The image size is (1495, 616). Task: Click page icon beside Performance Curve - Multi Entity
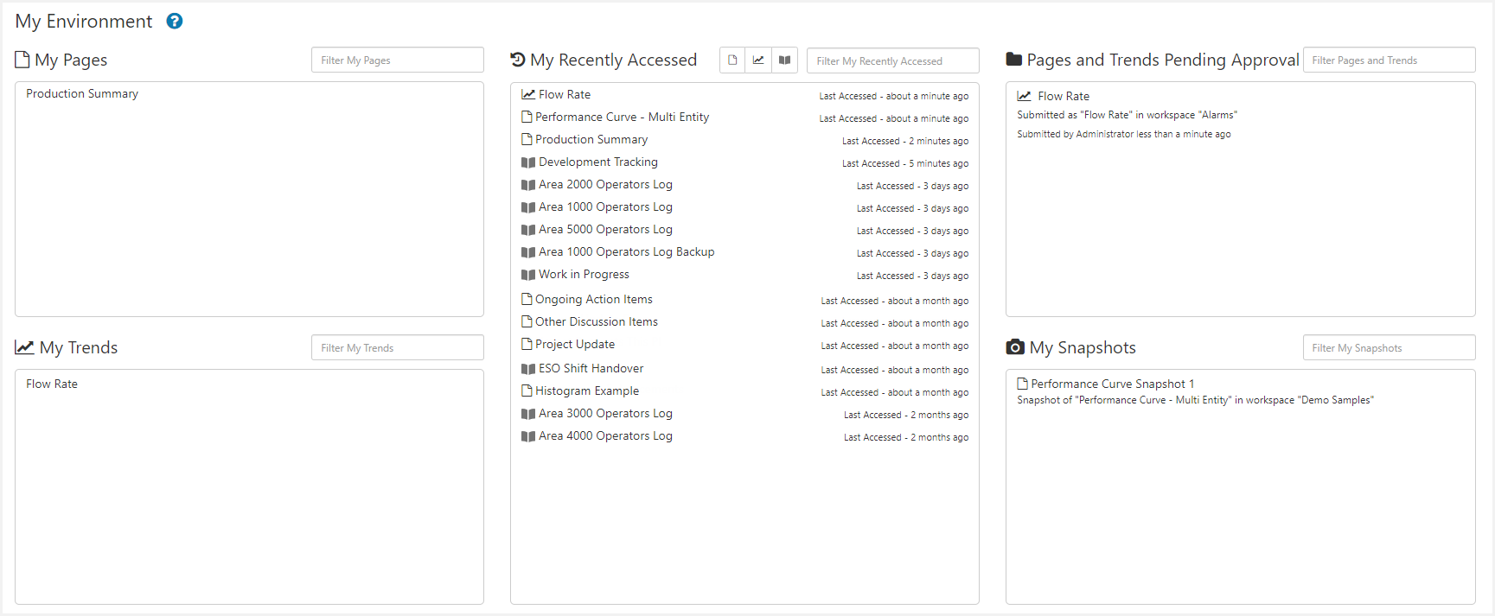pyautogui.click(x=527, y=117)
